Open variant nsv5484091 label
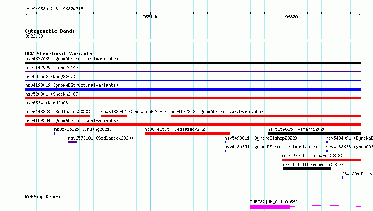 coord(349,138)
